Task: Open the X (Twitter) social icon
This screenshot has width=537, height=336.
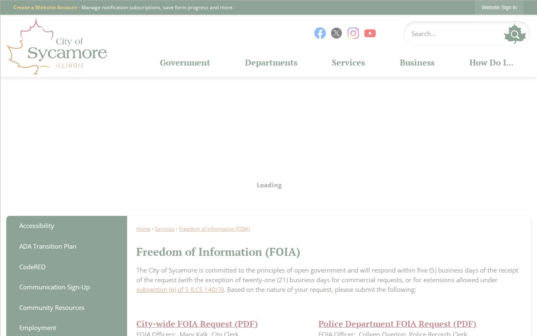Action: pos(336,33)
